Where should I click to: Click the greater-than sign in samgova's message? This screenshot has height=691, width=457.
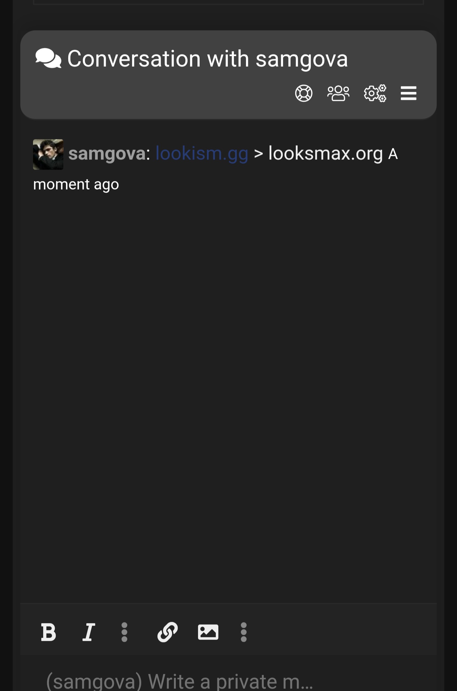pos(258,154)
